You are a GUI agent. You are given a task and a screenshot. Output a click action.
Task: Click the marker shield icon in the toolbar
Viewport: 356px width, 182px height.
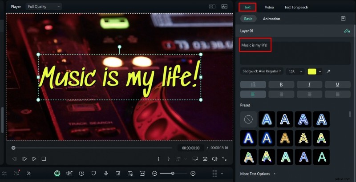tap(93, 173)
